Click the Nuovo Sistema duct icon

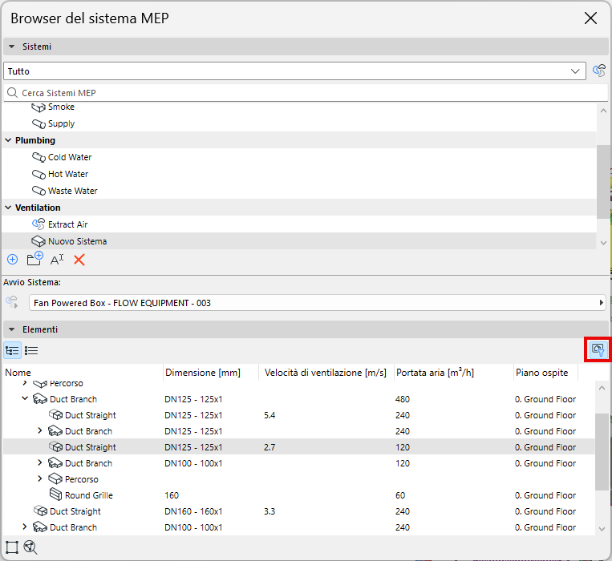[x=39, y=241]
